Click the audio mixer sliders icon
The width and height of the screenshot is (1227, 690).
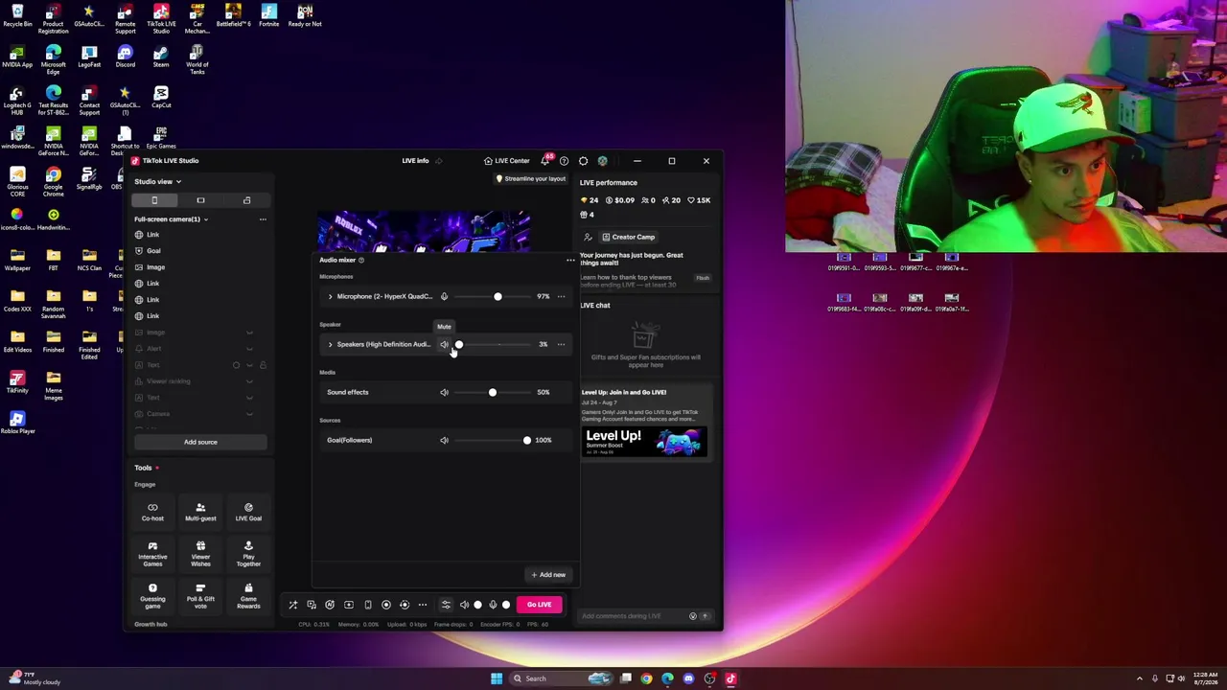pyautogui.click(x=446, y=605)
